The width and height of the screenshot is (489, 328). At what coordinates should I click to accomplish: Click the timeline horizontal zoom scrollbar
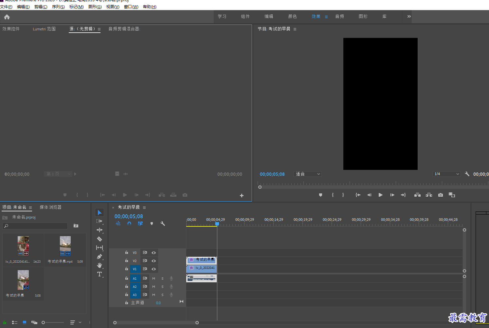click(156, 323)
